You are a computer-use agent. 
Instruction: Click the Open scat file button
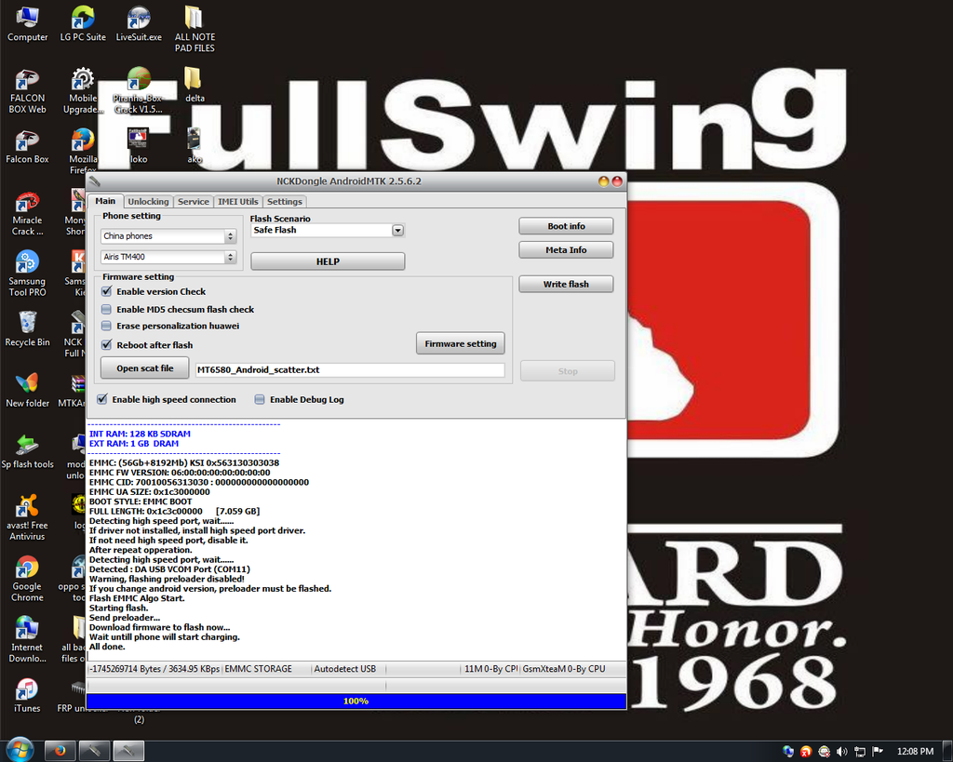tap(144, 368)
